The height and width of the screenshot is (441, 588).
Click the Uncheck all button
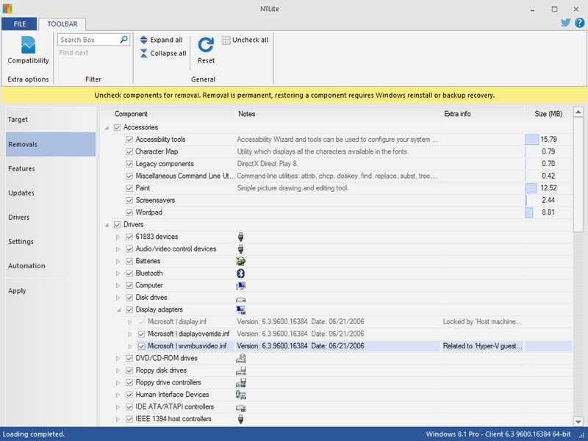click(245, 40)
